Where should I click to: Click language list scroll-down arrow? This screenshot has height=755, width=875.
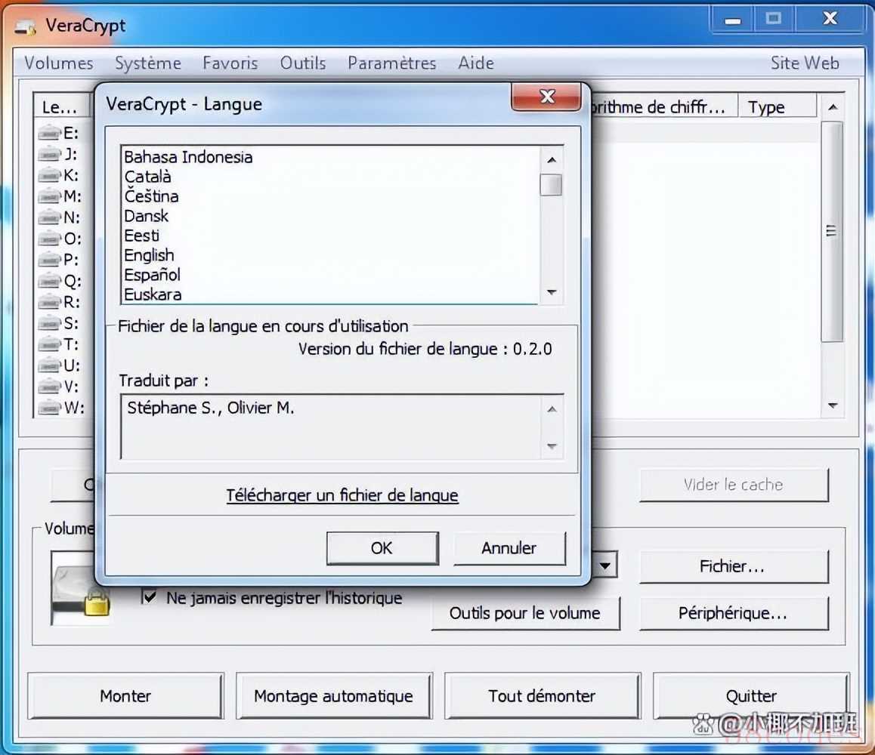click(x=552, y=292)
